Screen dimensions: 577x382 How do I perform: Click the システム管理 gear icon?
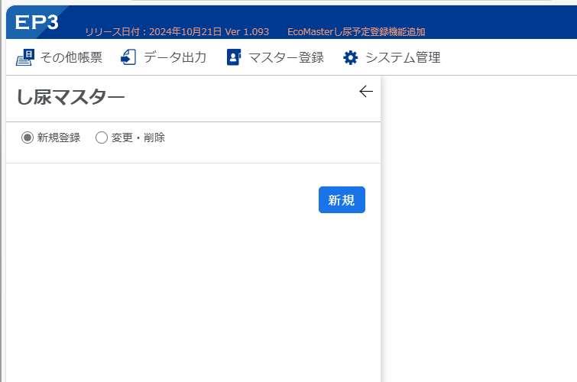coord(350,58)
